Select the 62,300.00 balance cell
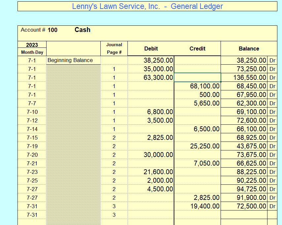282x225 pixels. 244,103
